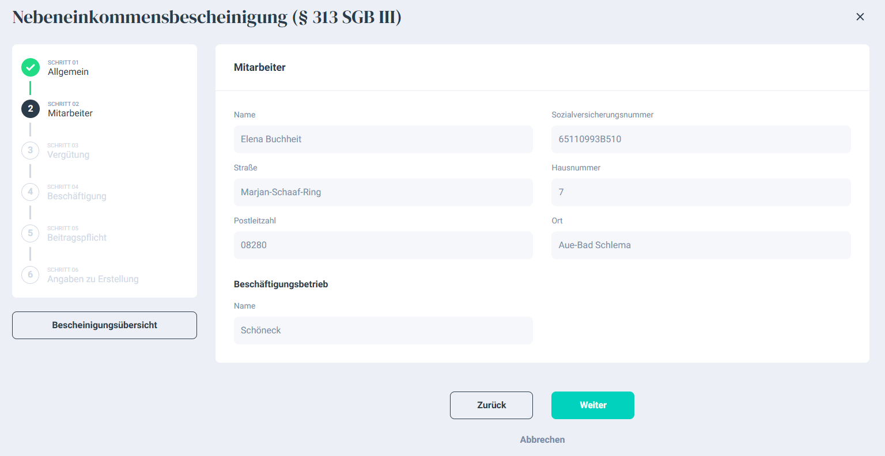The image size is (885, 456).
Task: Open the Bescheinigungsübersicht
Action: (x=104, y=325)
